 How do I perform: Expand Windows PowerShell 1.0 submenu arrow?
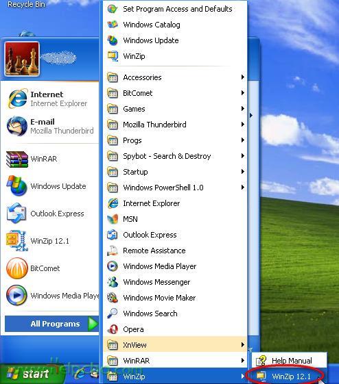pos(243,188)
